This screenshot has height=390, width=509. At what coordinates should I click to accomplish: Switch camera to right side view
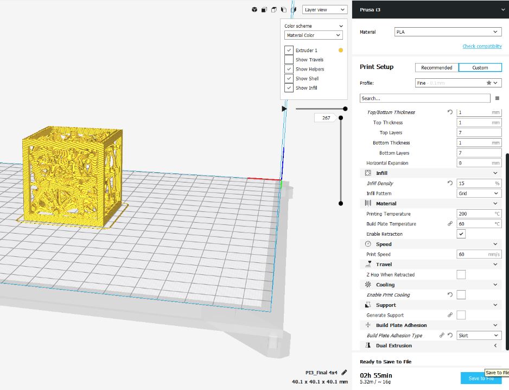pyautogui.click(x=294, y=10)
